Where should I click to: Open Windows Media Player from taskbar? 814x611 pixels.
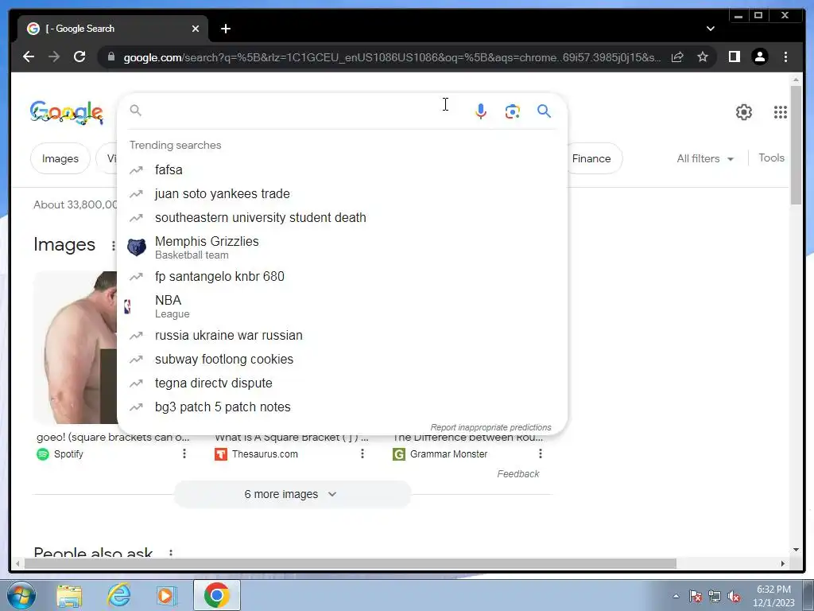click(x=167, y=595)
